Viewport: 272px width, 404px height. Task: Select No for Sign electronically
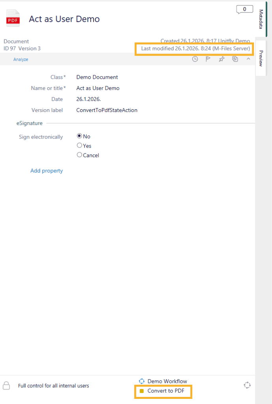pos(80,136)
